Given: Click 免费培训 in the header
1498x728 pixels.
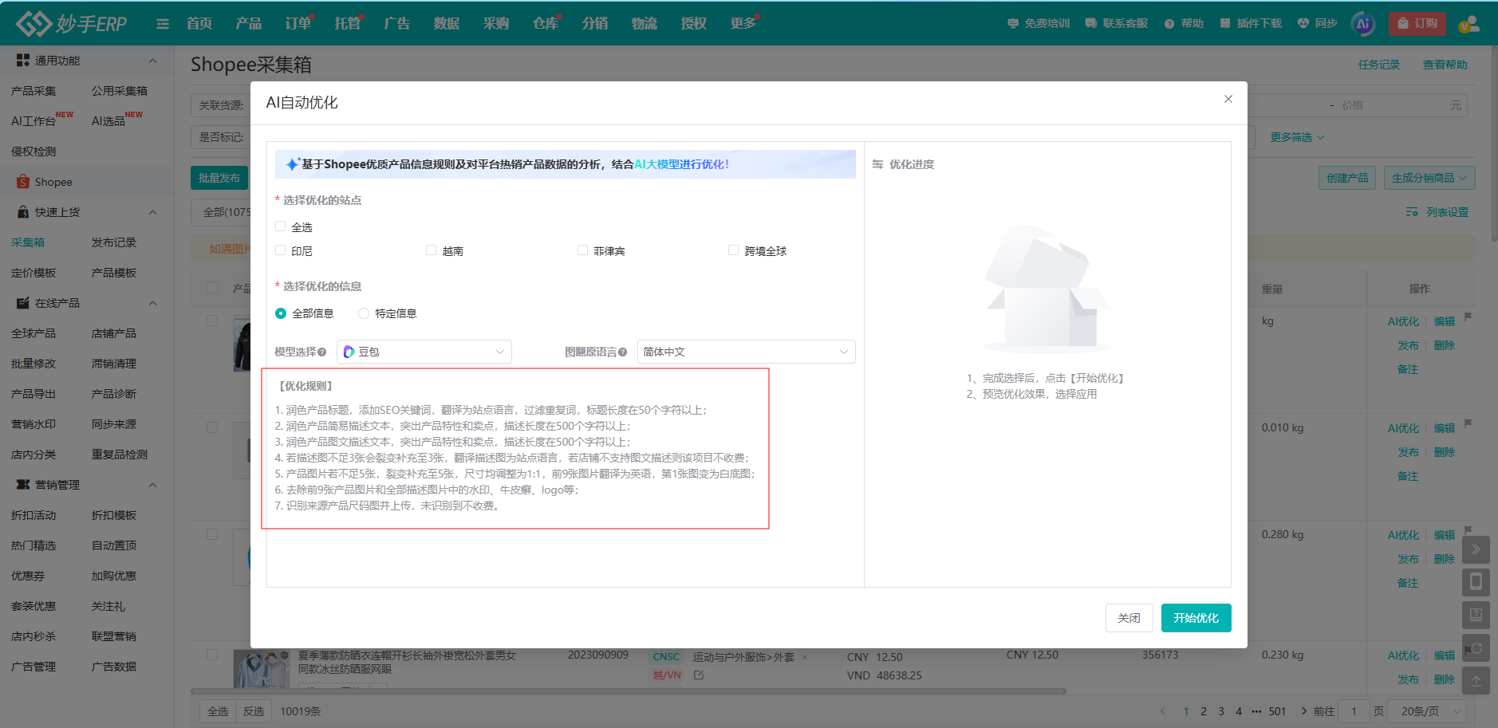Looking at the screenshot, I should tap(1039, 24).
